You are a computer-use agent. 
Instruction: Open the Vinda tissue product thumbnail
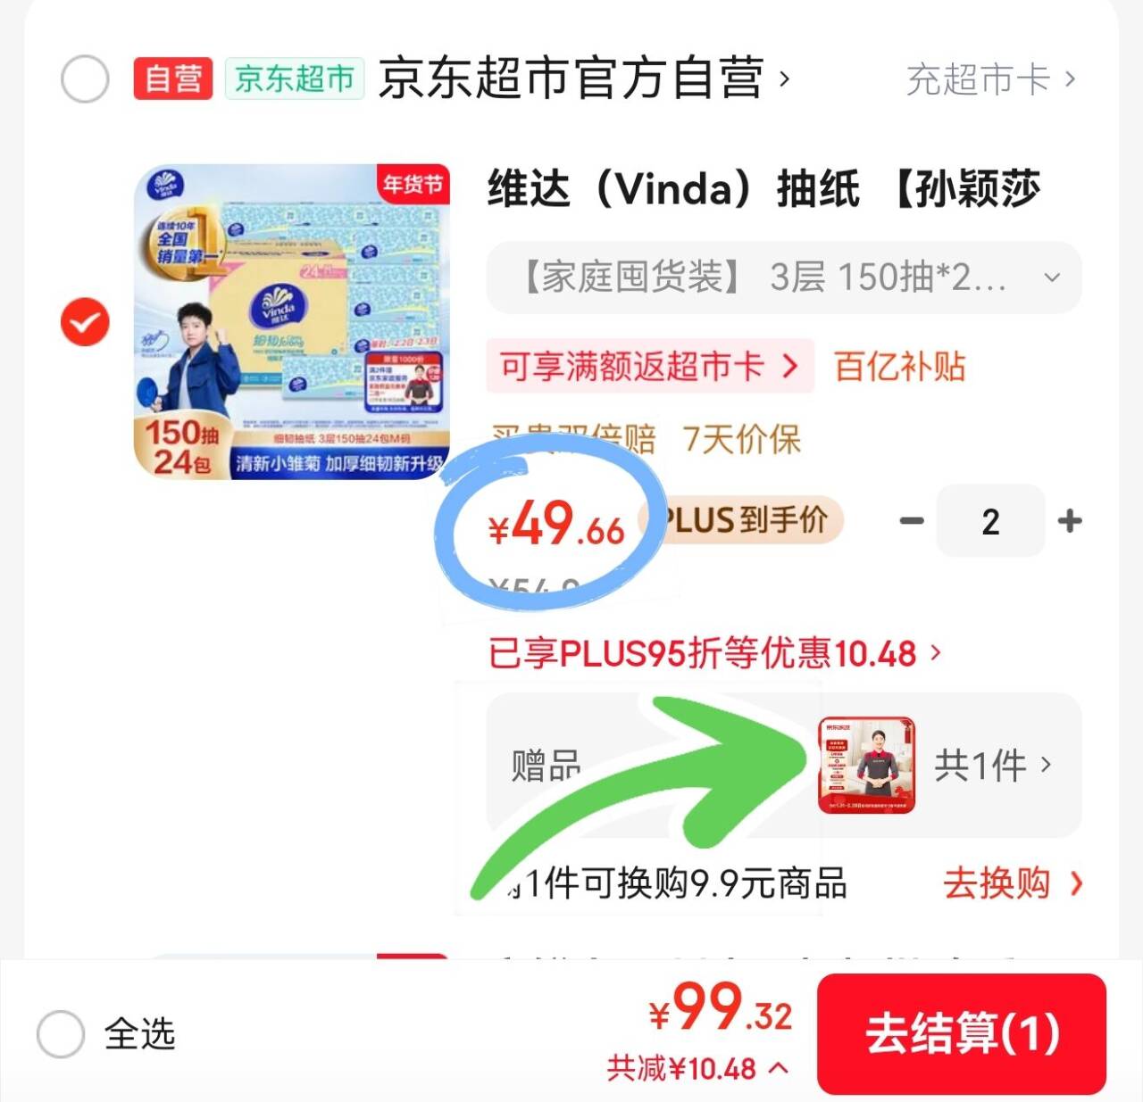click(x=292, y=322)
